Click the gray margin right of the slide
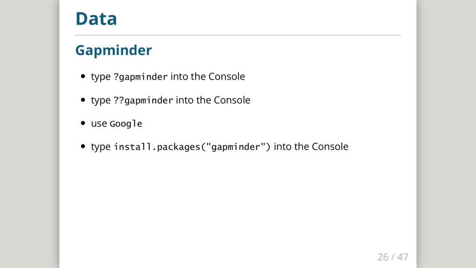The height and width of the screenshot is (268, 476). pos(446,134)
